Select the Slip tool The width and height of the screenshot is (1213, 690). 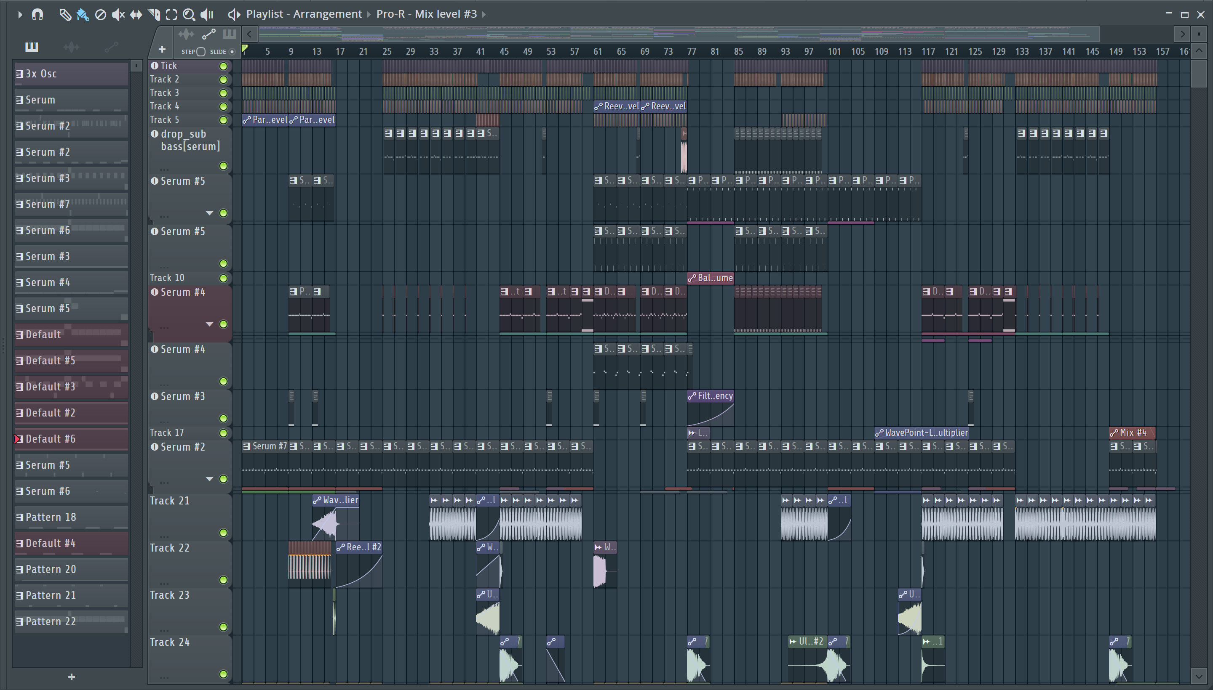[136, 15]
